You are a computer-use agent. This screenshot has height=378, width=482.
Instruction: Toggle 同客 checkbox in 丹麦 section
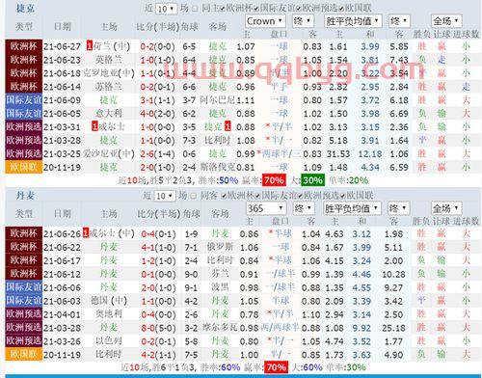(x=194, y=196)
